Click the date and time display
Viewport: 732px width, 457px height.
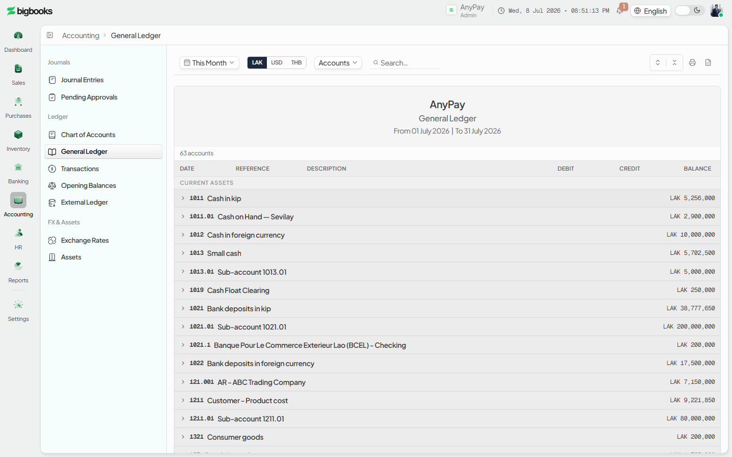(554, 11)
